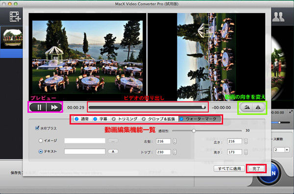This screenshot has height=194, width=294.
Task: Open the dropdown showing value 2
Action: click(x=281, y=150)
